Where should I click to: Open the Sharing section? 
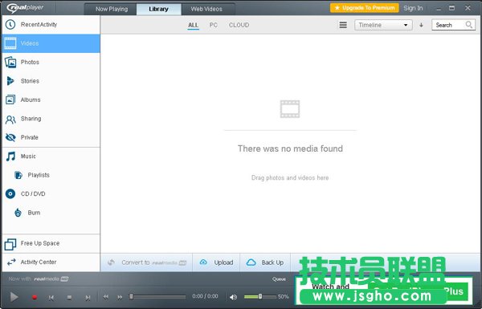pos(51,119)
